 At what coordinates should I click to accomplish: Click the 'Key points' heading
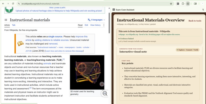(128, 63)
